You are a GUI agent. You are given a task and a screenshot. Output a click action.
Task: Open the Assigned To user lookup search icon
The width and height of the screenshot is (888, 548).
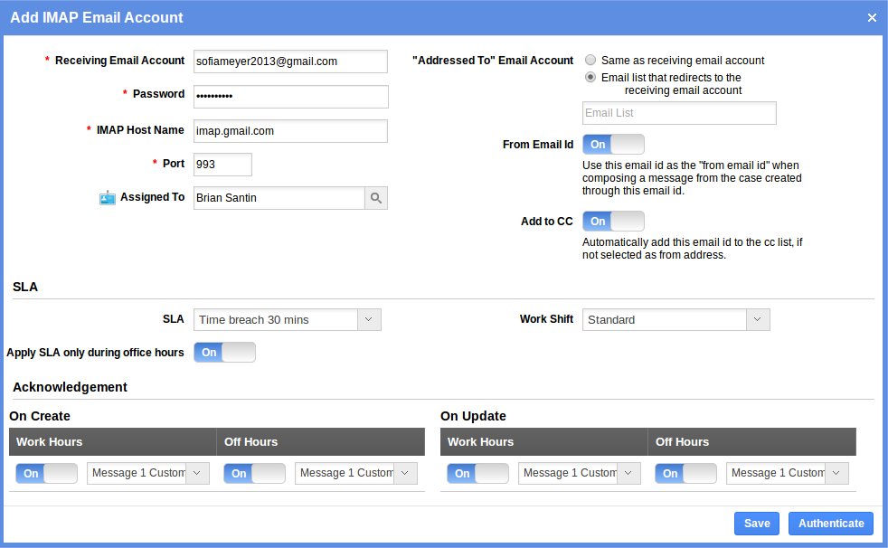(x=376, y=198)
